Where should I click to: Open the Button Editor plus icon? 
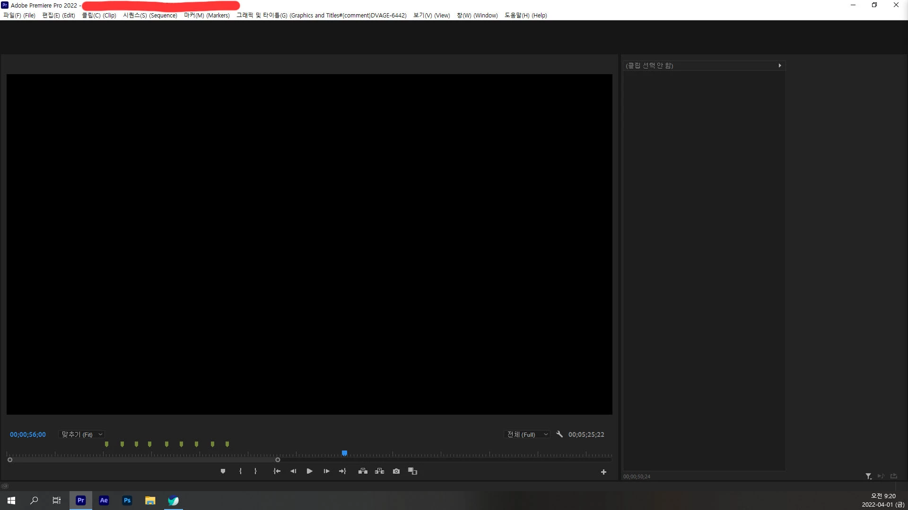coord(603,472)
